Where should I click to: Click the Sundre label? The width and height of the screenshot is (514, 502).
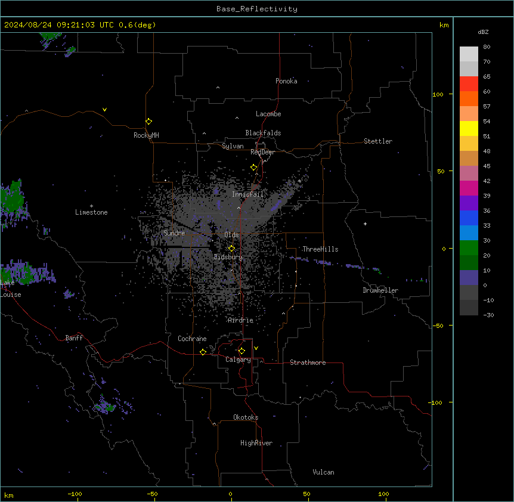point(174,233)
